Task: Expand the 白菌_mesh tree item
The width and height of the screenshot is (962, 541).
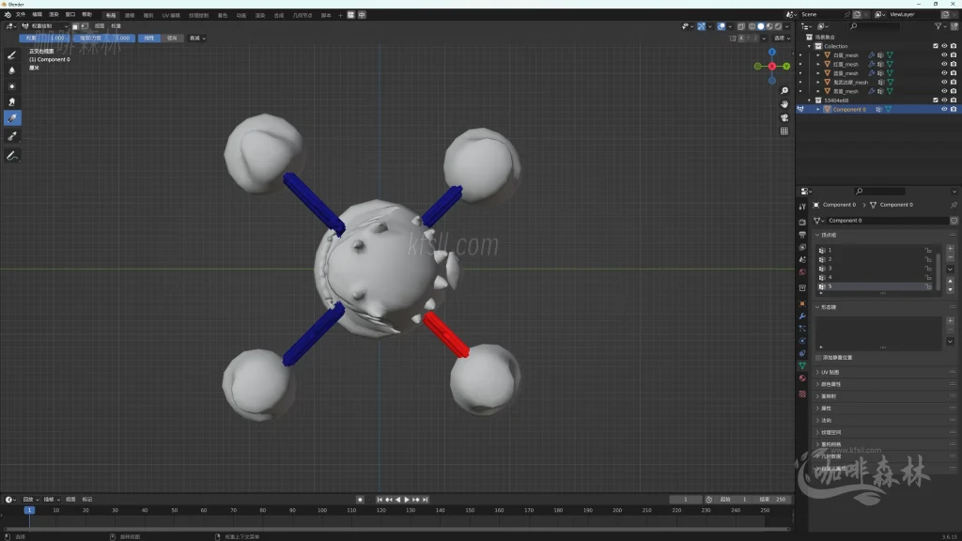Action: [817, 55]
